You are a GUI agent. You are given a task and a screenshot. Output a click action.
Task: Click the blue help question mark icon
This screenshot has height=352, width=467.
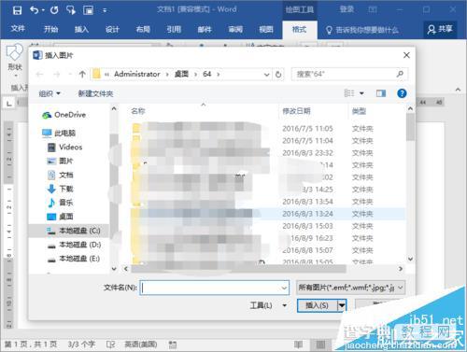point(402,93)
